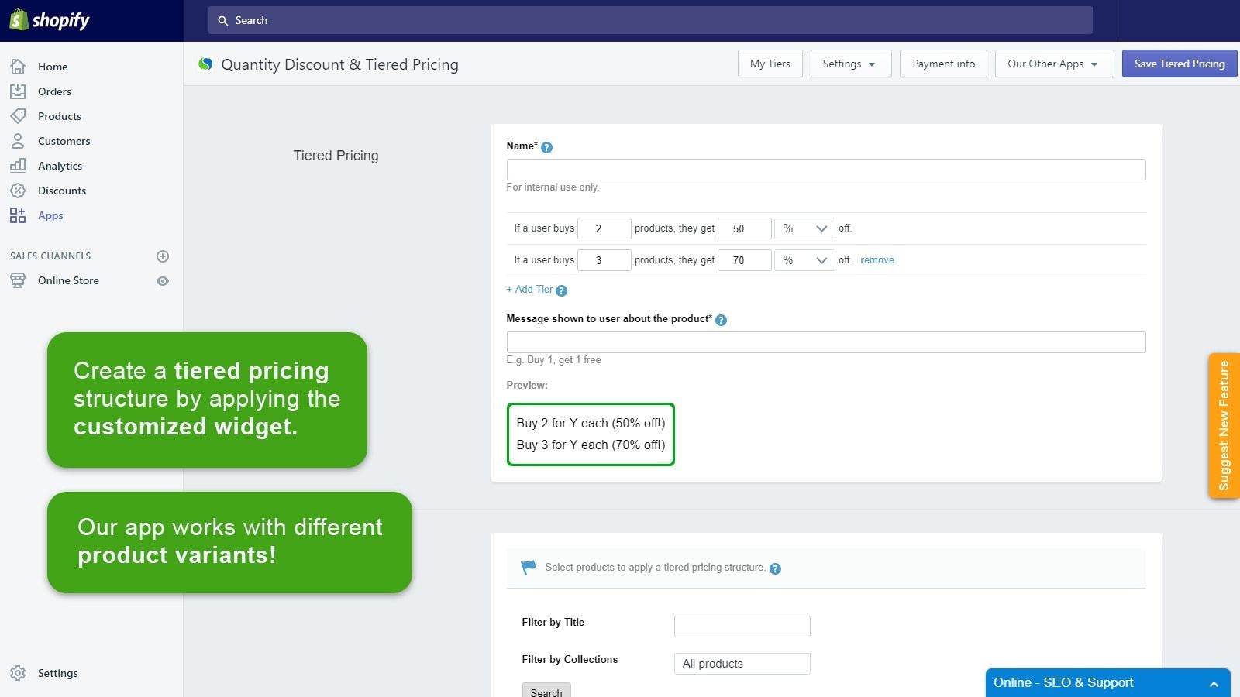View Online Store with eye icon
1240x697 pixels.
tap(163, 281)
